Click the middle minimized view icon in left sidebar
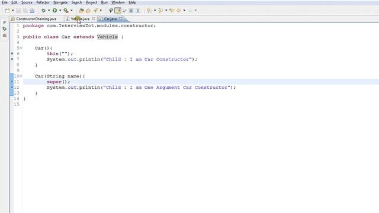The image size is (379, 213). pyautogui.click(x=4, y=29)
